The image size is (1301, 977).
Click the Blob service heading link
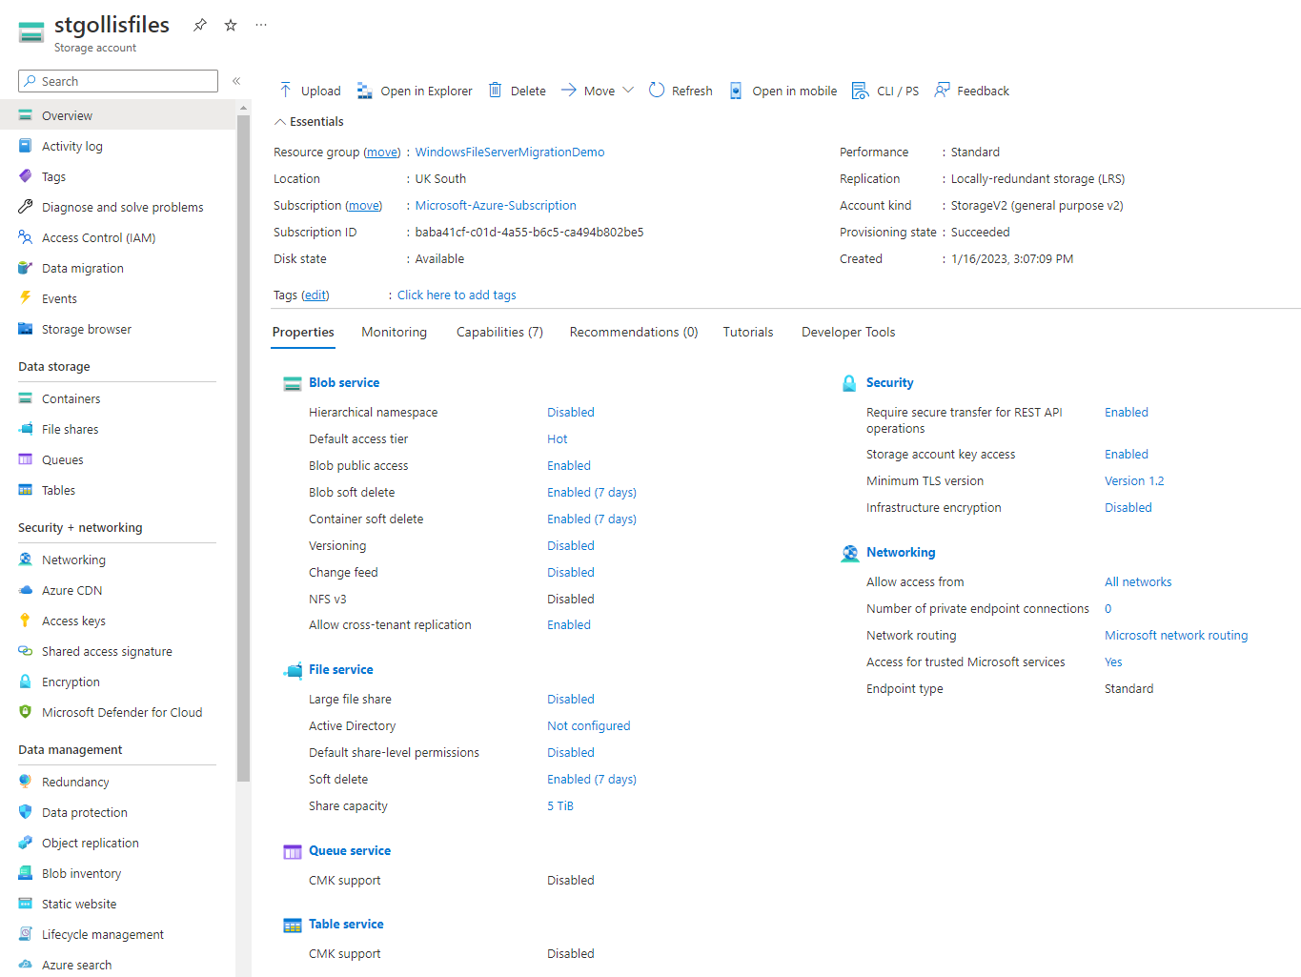coord(344,382)
